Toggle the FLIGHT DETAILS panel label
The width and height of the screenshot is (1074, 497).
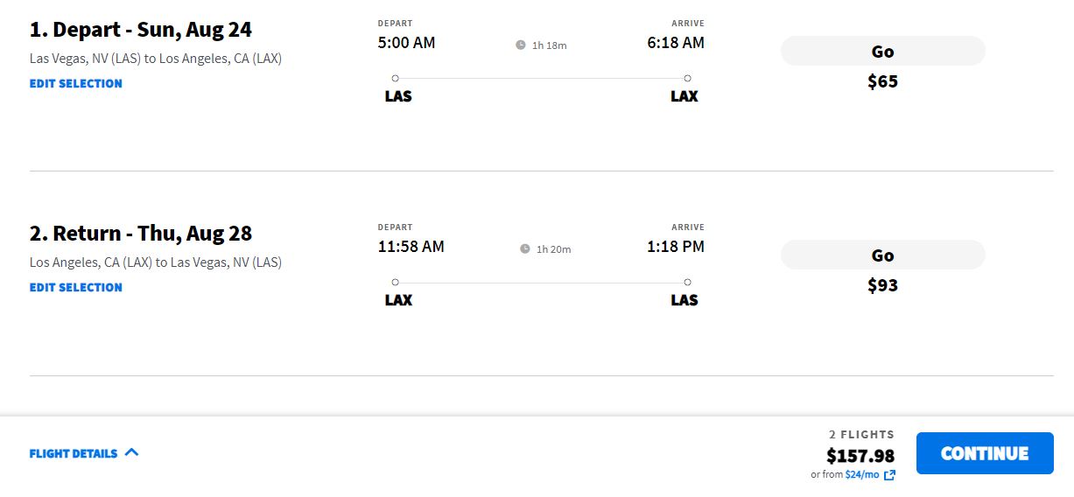coord(74,453)
